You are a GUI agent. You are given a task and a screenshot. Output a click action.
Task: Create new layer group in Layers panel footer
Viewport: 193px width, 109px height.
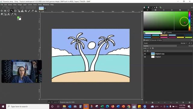pos(153,102)
